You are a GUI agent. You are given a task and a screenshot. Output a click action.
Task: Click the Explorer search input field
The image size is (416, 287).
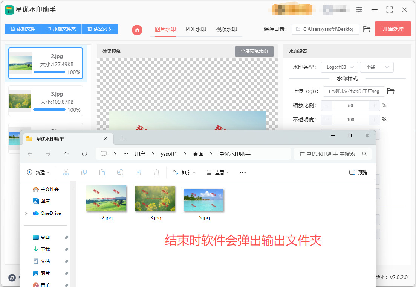[329, 154]
